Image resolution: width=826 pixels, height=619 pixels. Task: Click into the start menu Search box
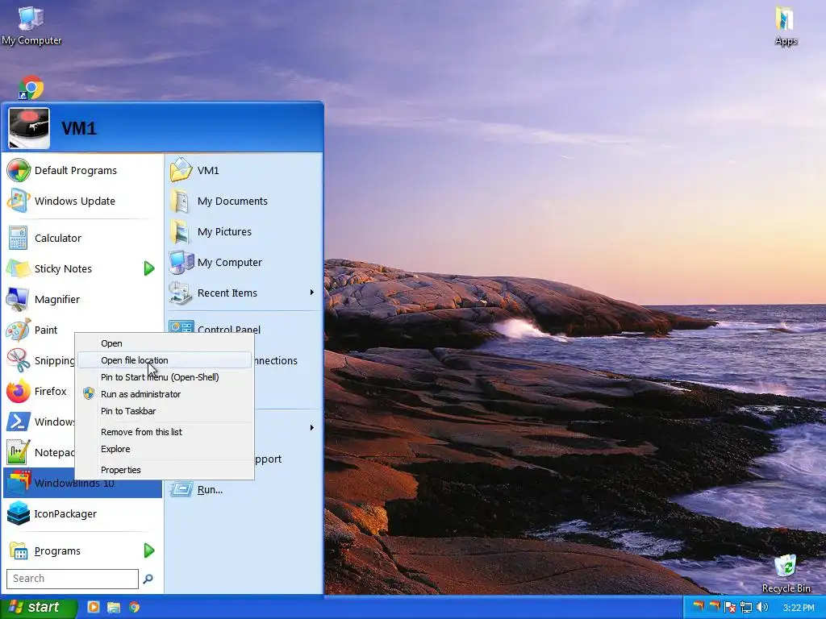pos(72,579)
